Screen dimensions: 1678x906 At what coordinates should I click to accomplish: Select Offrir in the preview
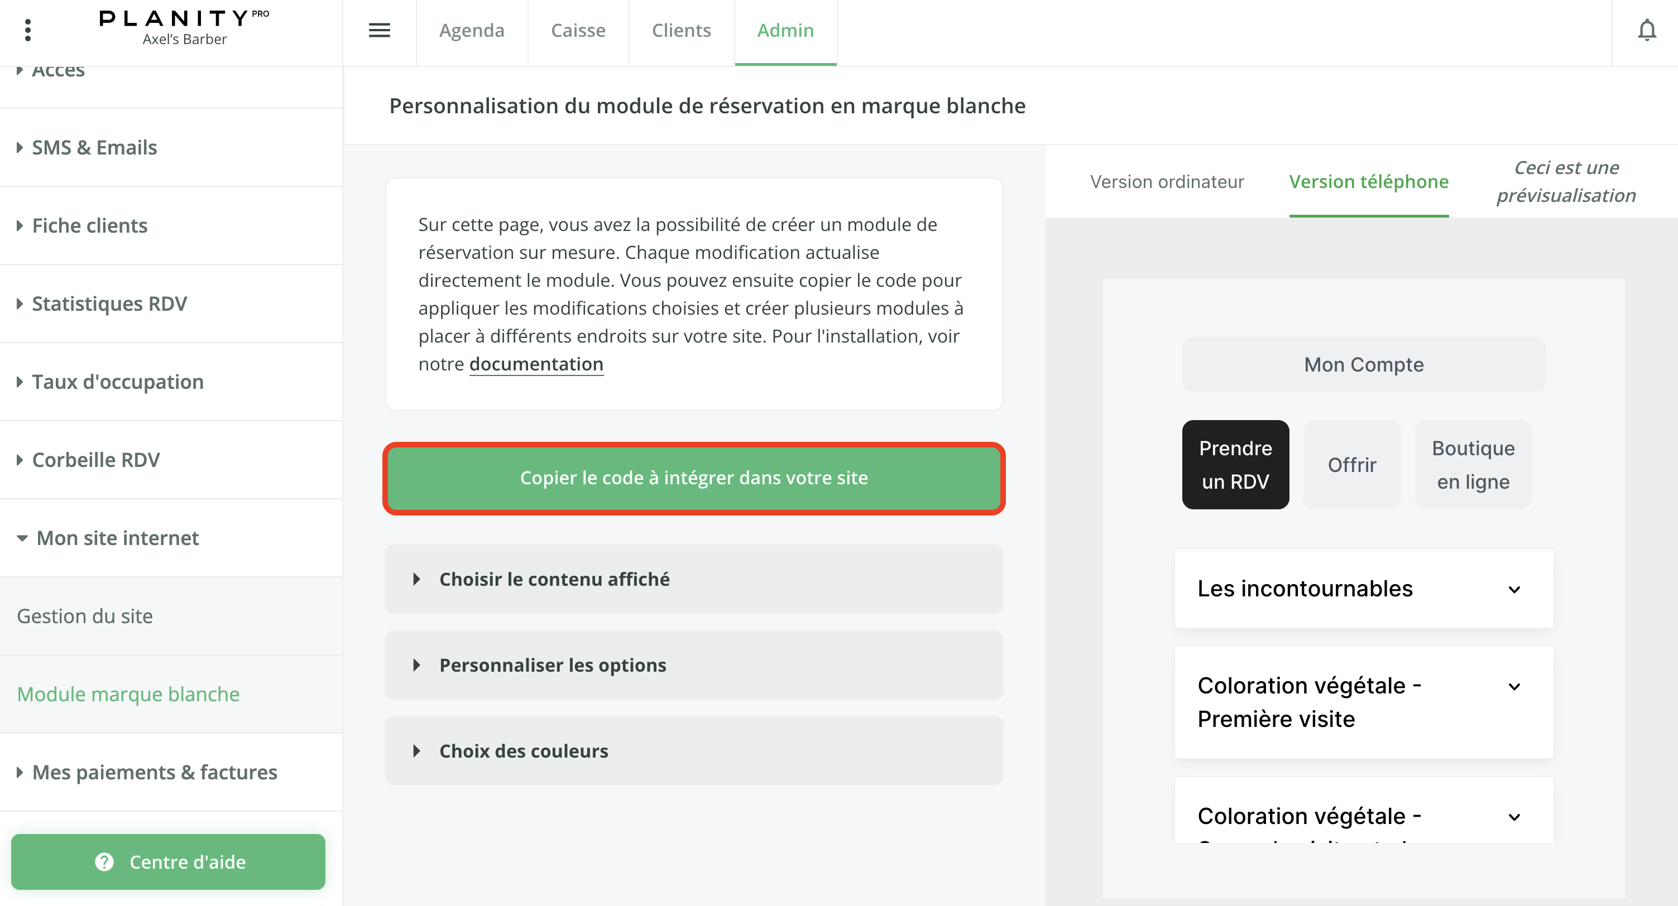pyautogui.click(x=1351, y=465)
